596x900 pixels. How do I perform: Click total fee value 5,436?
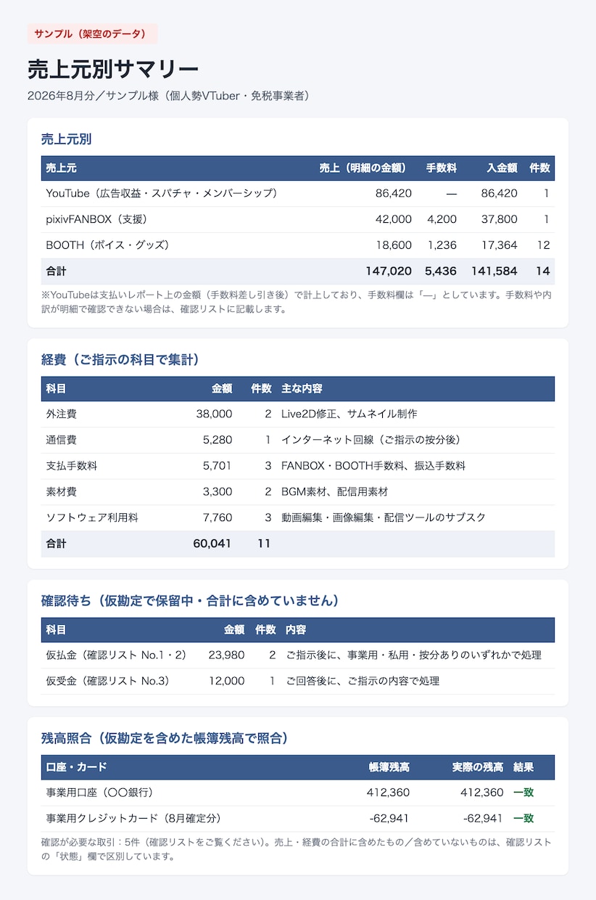[440, 271]
